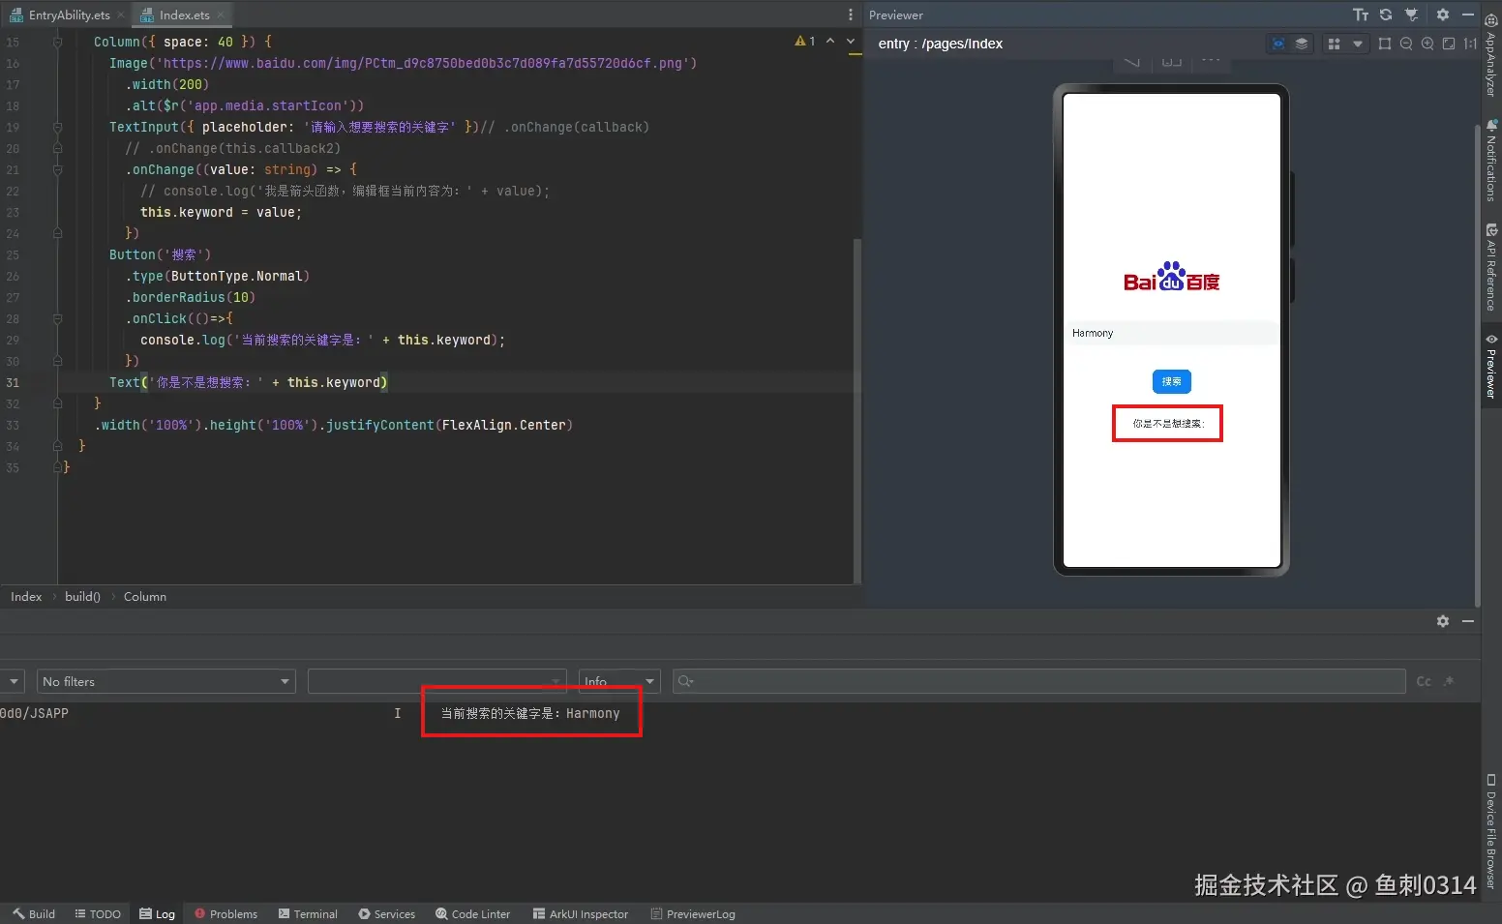1502x924 pixels.
Task: Open the API Reference side panel
Action: [x=1491, y=267]
